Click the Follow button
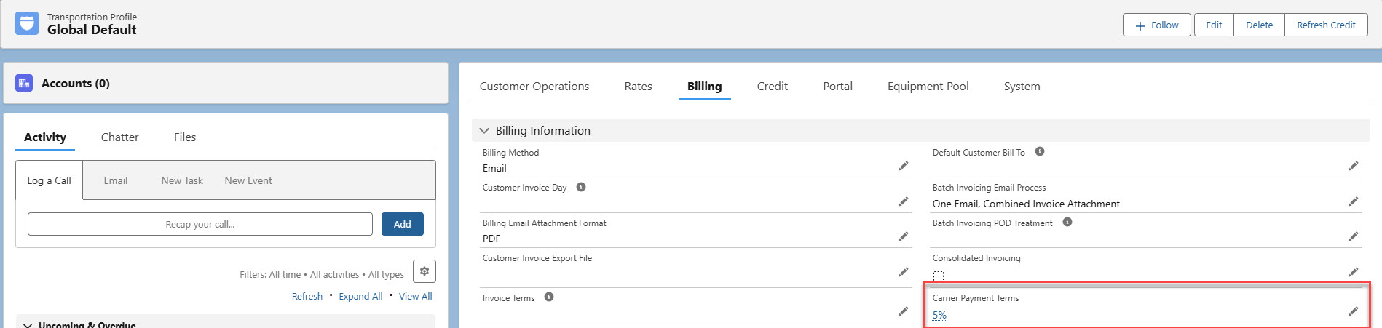The image size is (1382, 328). click(x=1156, y=25)
